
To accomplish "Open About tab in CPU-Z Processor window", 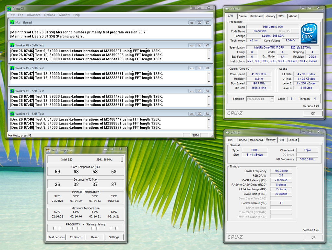I will tap(293, 16).
